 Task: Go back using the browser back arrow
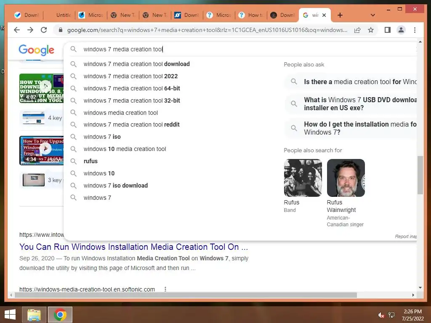click(x=17, y=30)
